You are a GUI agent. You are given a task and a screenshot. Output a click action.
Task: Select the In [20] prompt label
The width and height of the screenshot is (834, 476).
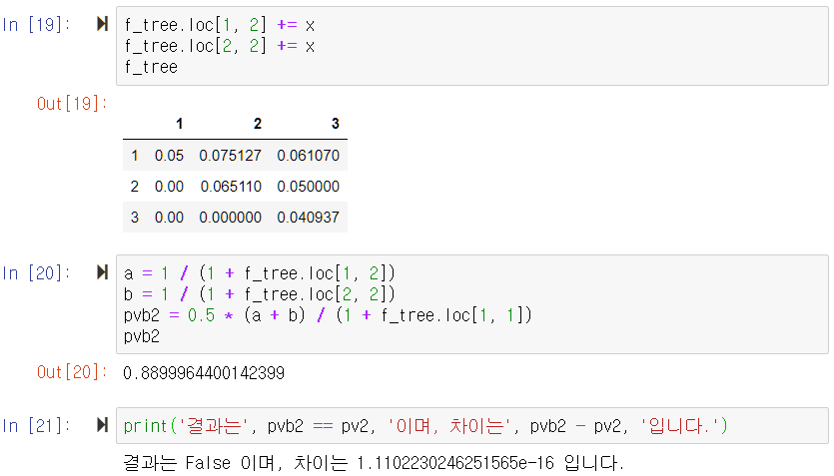coord(36,273)
